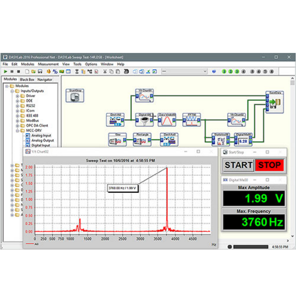Select the Statistics00 module block
Viewport: 300px width, 300px height.
point(221,140)
